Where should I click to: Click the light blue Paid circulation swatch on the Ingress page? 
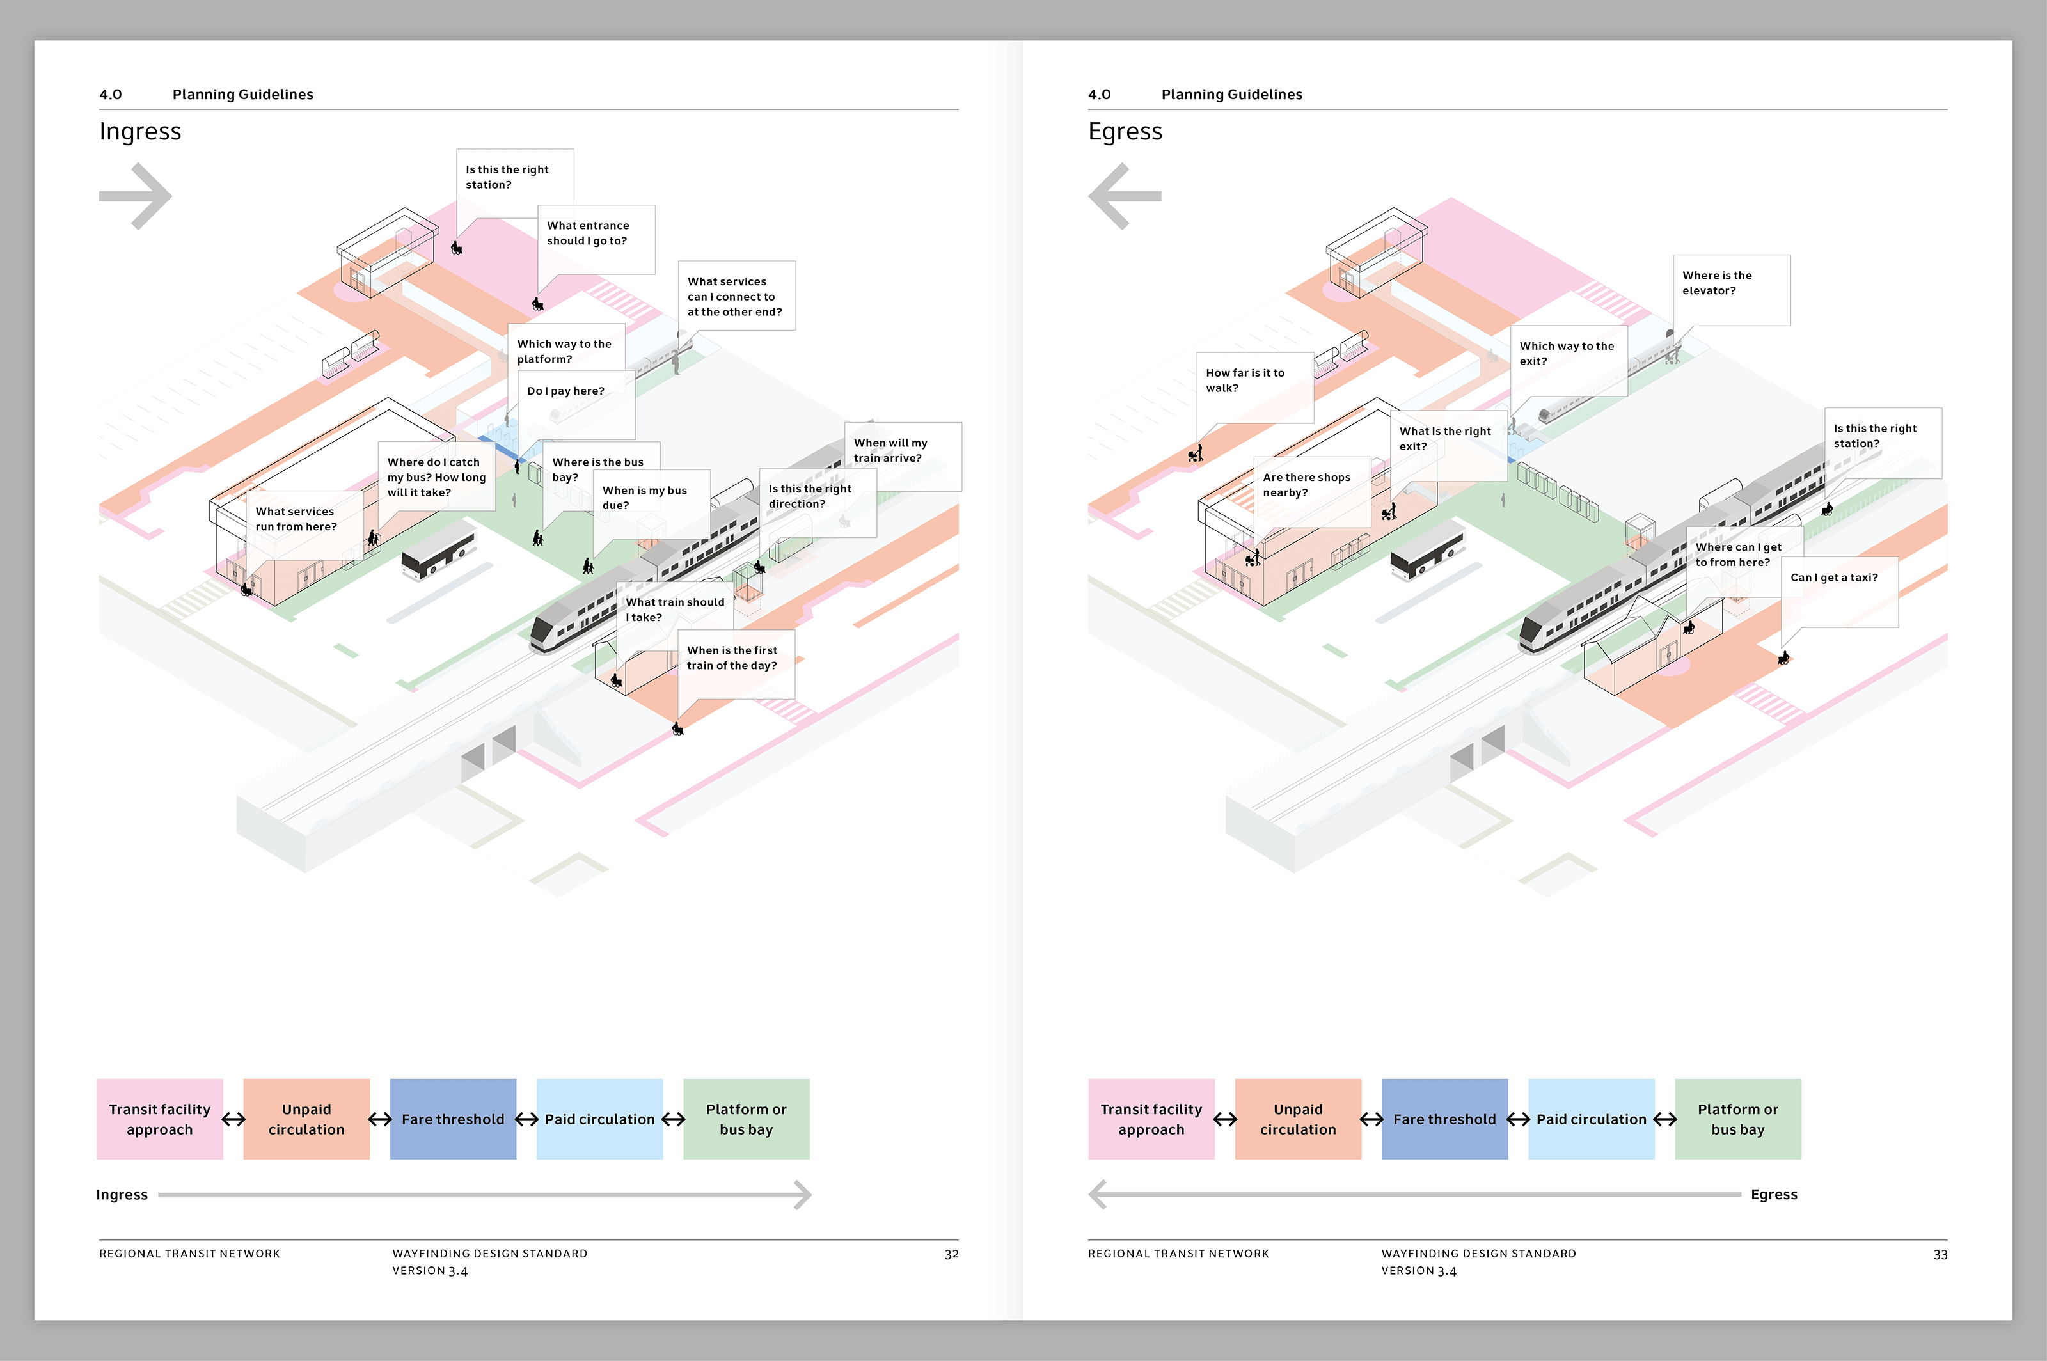599,1119
